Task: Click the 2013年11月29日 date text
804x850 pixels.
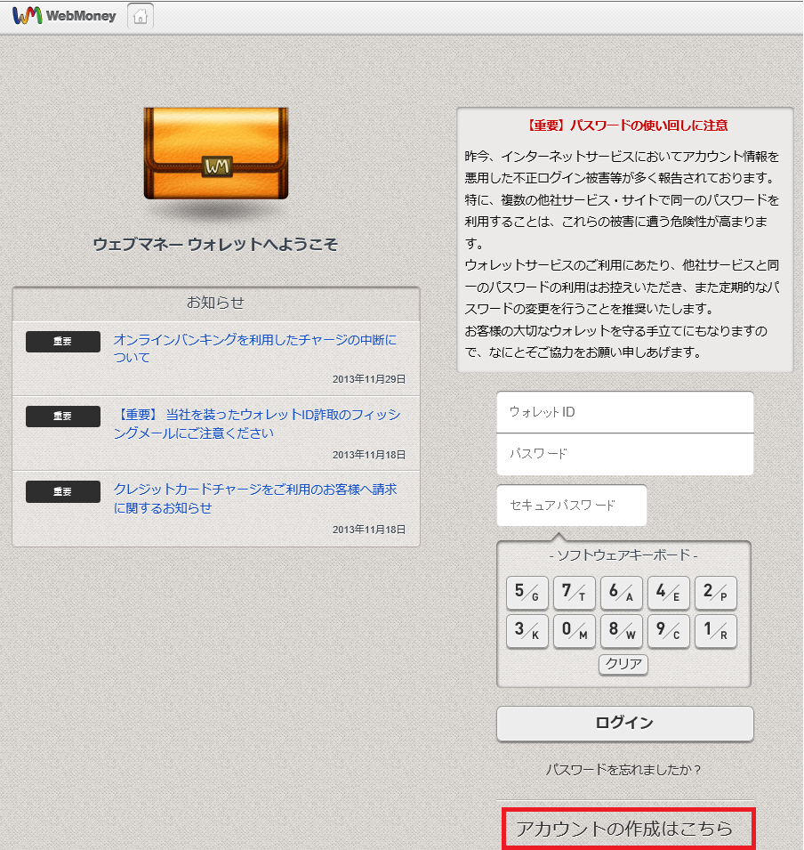Action: [369, 379]
